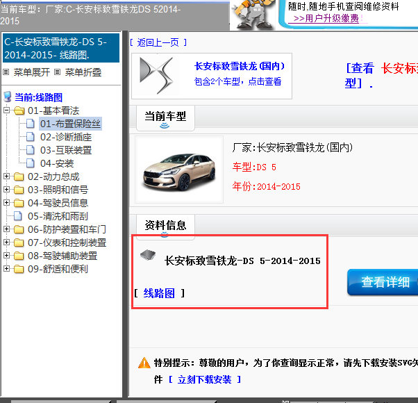This screenshot has width=418, height=403.
Task: Open 03-互联装置 tree item
Action: pos(66,150)
